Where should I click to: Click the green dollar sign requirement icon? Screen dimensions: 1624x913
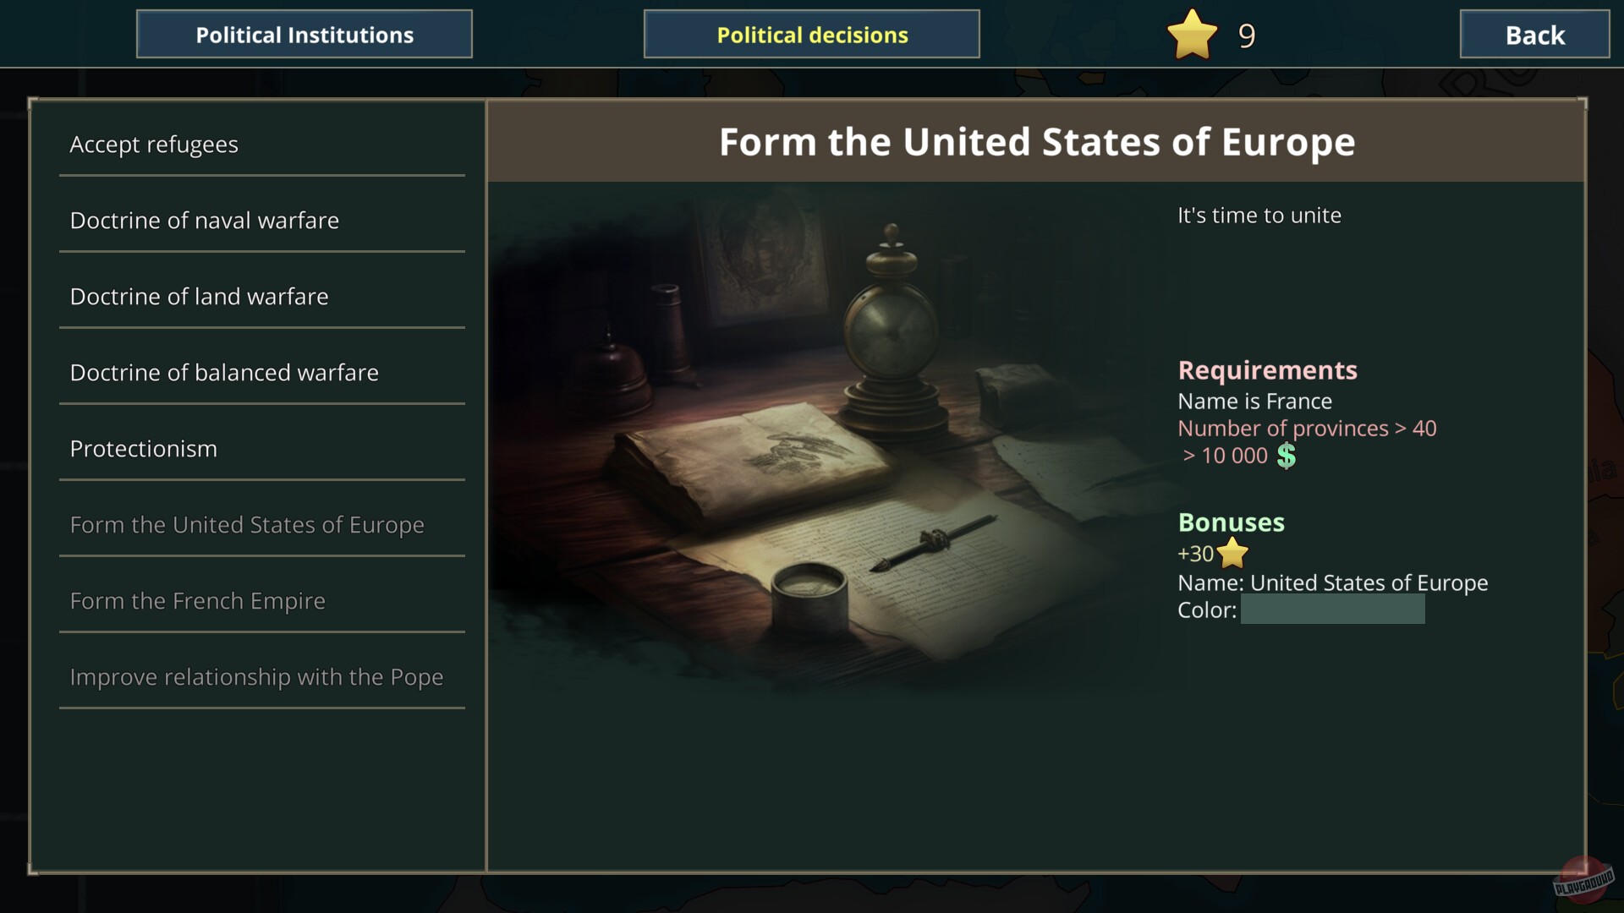(1286, 456)
